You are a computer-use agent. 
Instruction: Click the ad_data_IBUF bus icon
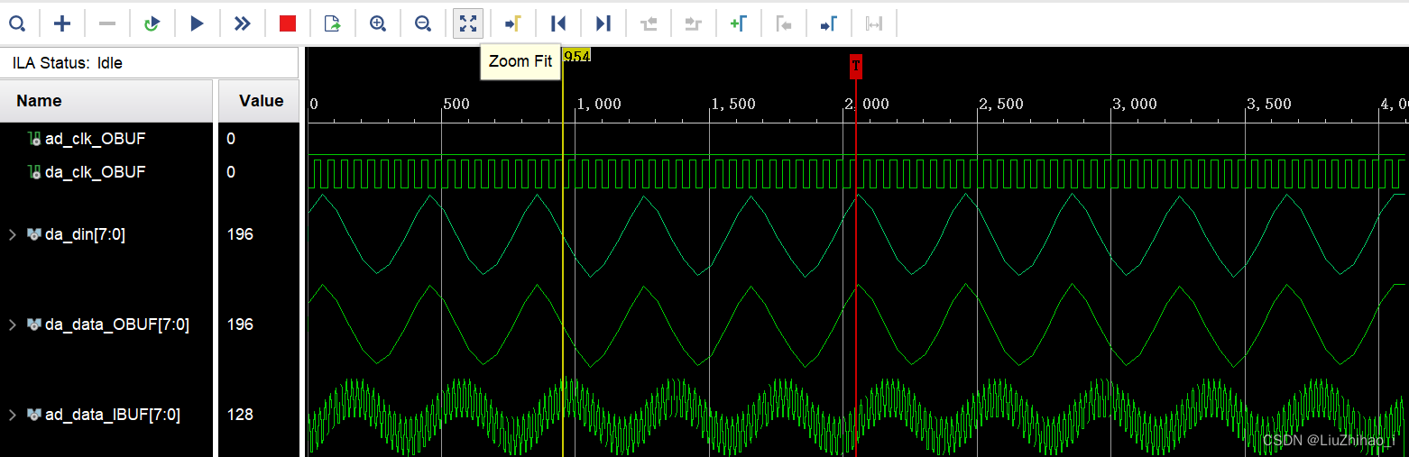(34, 415)
